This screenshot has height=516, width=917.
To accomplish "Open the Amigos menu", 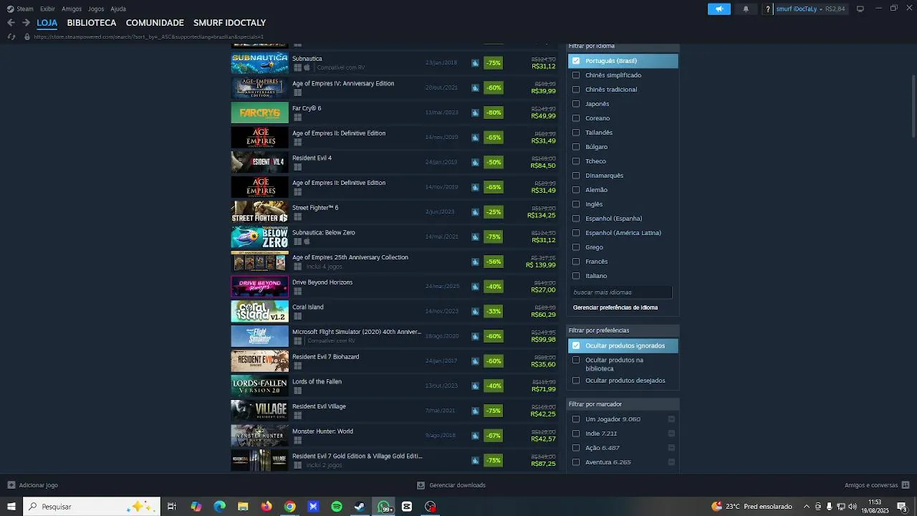I will [x=72, y=9].
